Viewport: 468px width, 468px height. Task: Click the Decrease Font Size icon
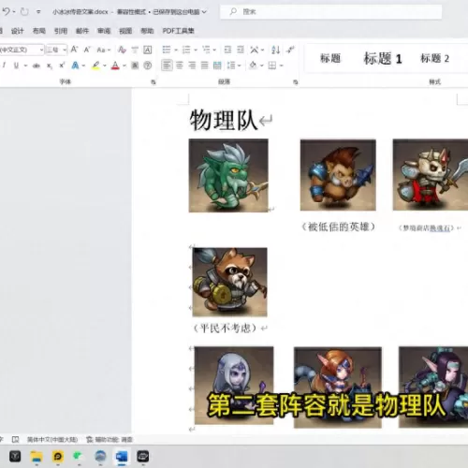87,50
